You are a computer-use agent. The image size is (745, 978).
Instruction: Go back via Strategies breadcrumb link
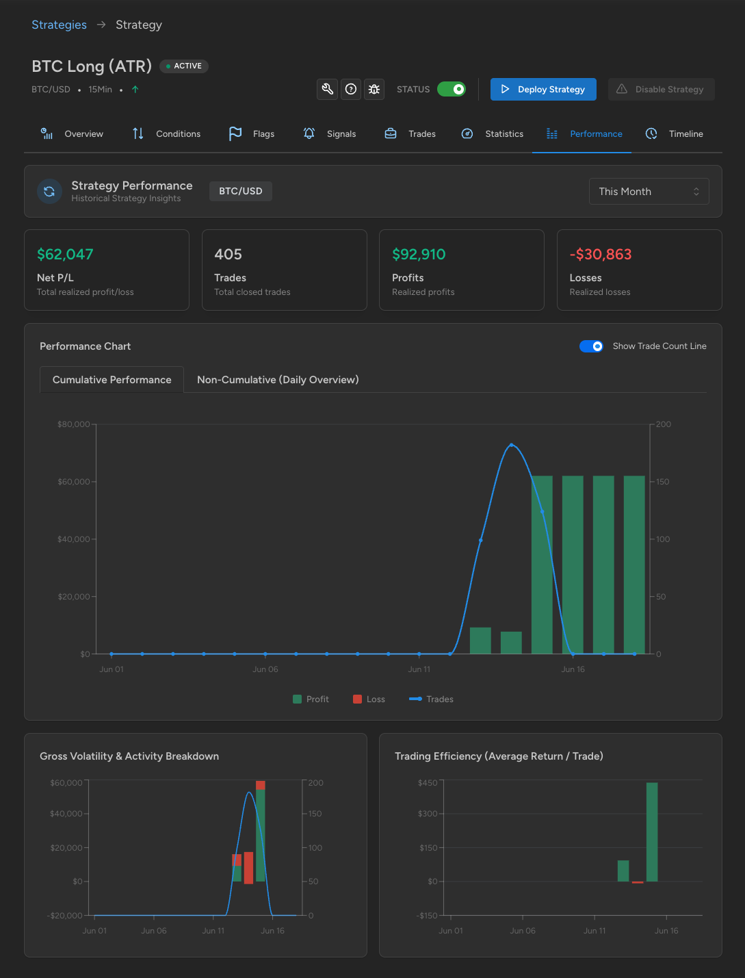click(x=59, y=25)
